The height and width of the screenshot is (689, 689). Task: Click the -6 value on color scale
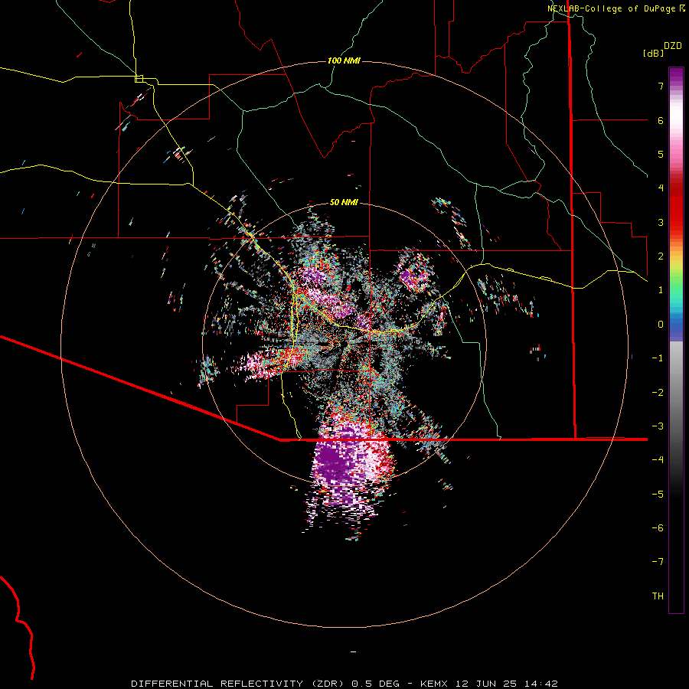[x=658, y=528]
